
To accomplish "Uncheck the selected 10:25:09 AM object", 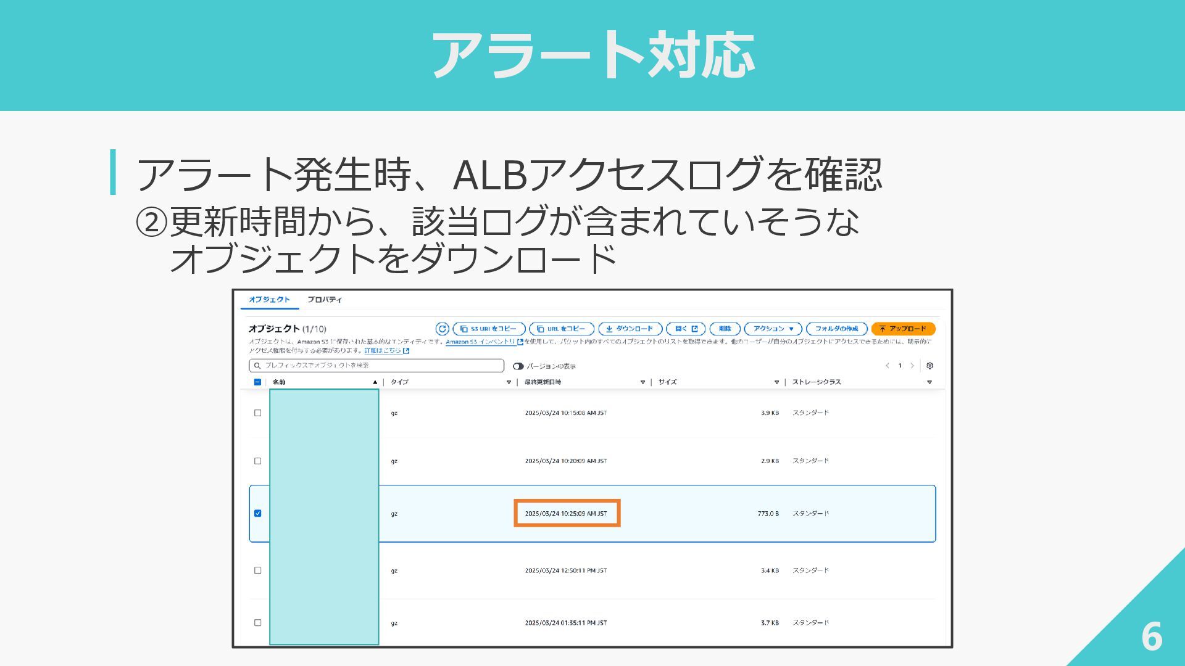I will click(x=258, y=513).
